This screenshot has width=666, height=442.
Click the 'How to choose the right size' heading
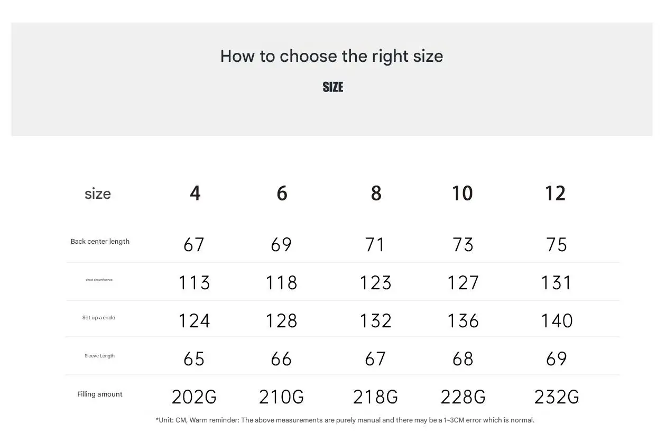tap(331, 56)
